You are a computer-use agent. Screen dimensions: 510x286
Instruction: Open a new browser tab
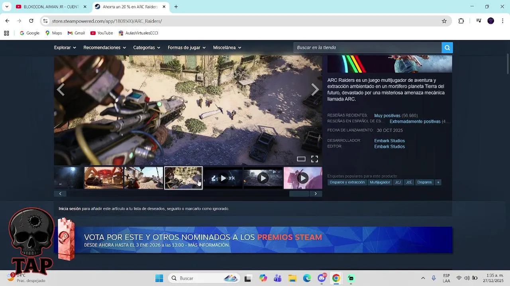[x=176, y=7]
